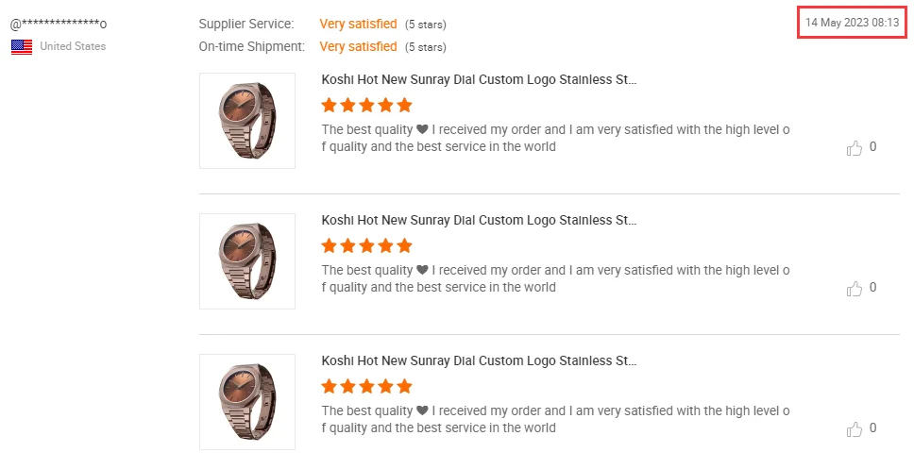Click Supplier Service 'Very satisfied' rating
Viewport: 914px width, 469px height.
coord(358,24)
